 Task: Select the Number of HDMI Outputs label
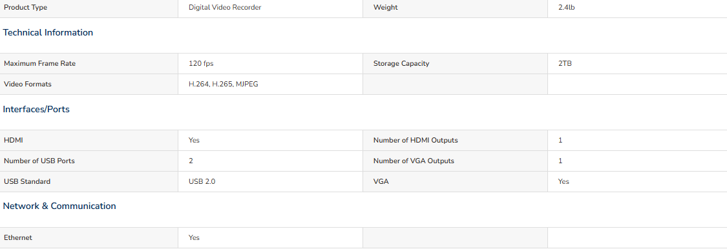[x=416, y=140]
